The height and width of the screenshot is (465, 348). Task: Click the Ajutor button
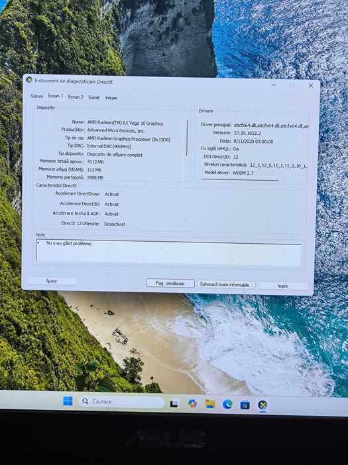[52, 281]
